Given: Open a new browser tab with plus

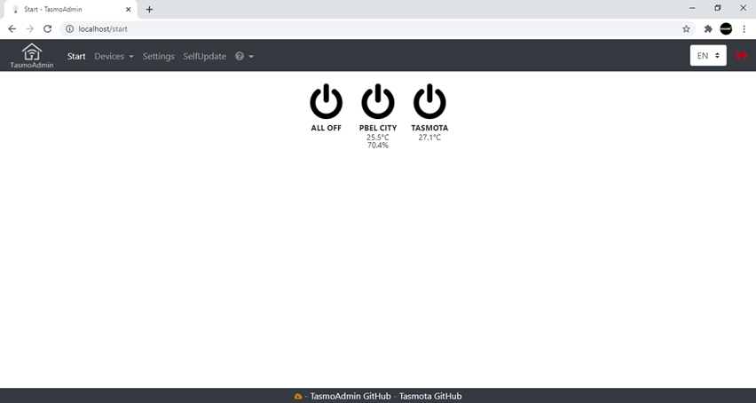Looking at the screenshot, I should [149, 9].
